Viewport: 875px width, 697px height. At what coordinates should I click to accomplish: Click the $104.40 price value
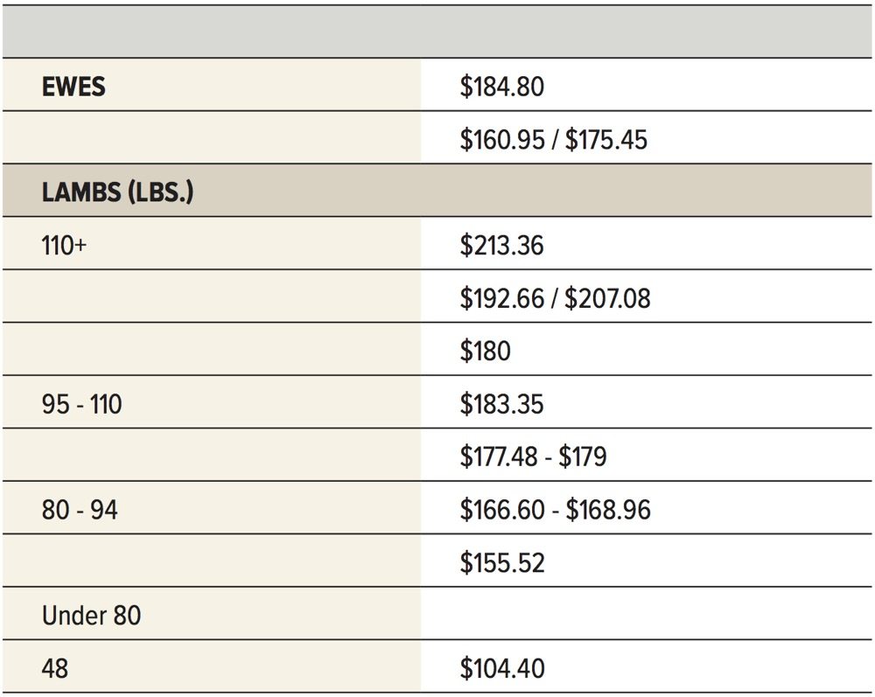501,669
